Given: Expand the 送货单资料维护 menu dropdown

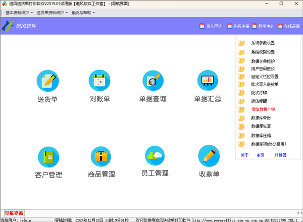Looking at the screenshot, I should point(53,13).
